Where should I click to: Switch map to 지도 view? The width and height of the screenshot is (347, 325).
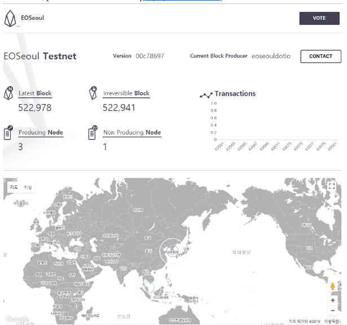pyautogui.click(x=14, y=187)
